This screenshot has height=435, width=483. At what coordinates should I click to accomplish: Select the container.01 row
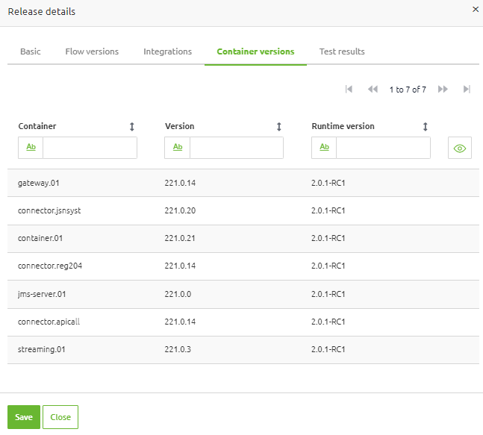coord(243,238)
